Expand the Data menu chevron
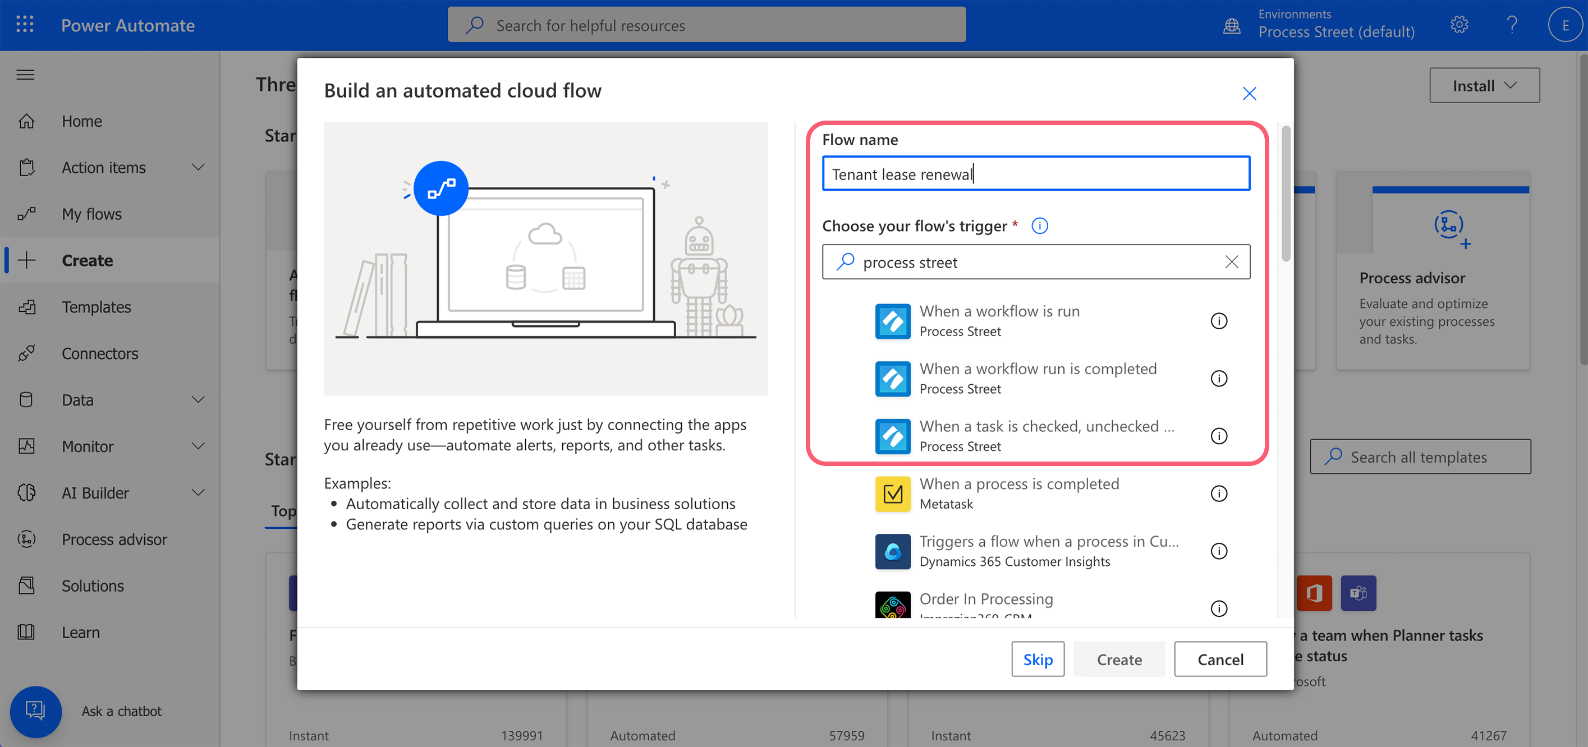 [x=198, y=399]
